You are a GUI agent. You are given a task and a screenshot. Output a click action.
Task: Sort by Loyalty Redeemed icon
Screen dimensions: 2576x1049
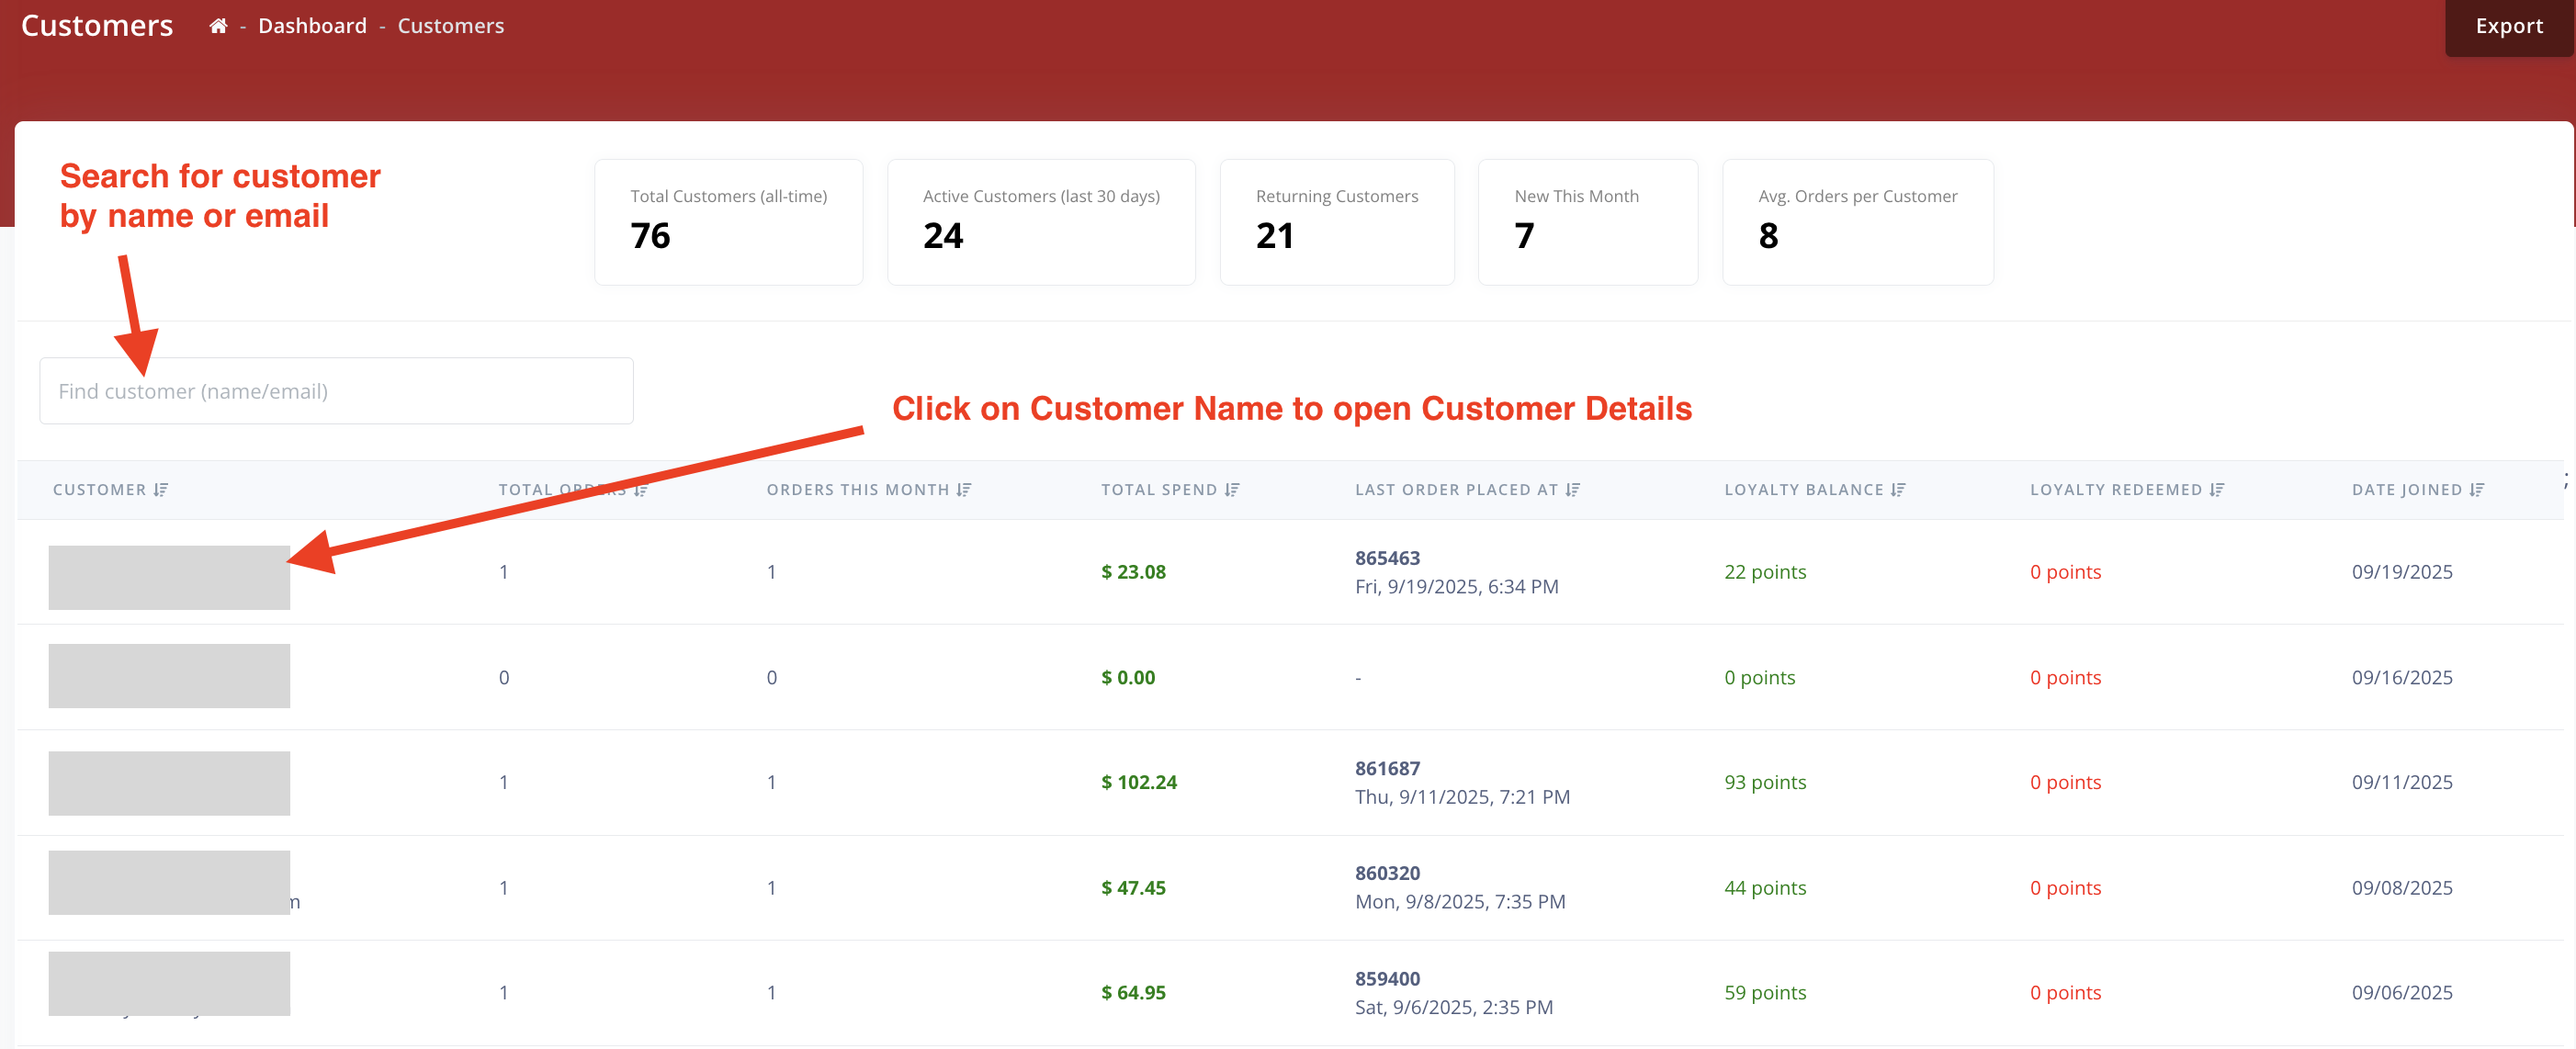[2216, 489]
